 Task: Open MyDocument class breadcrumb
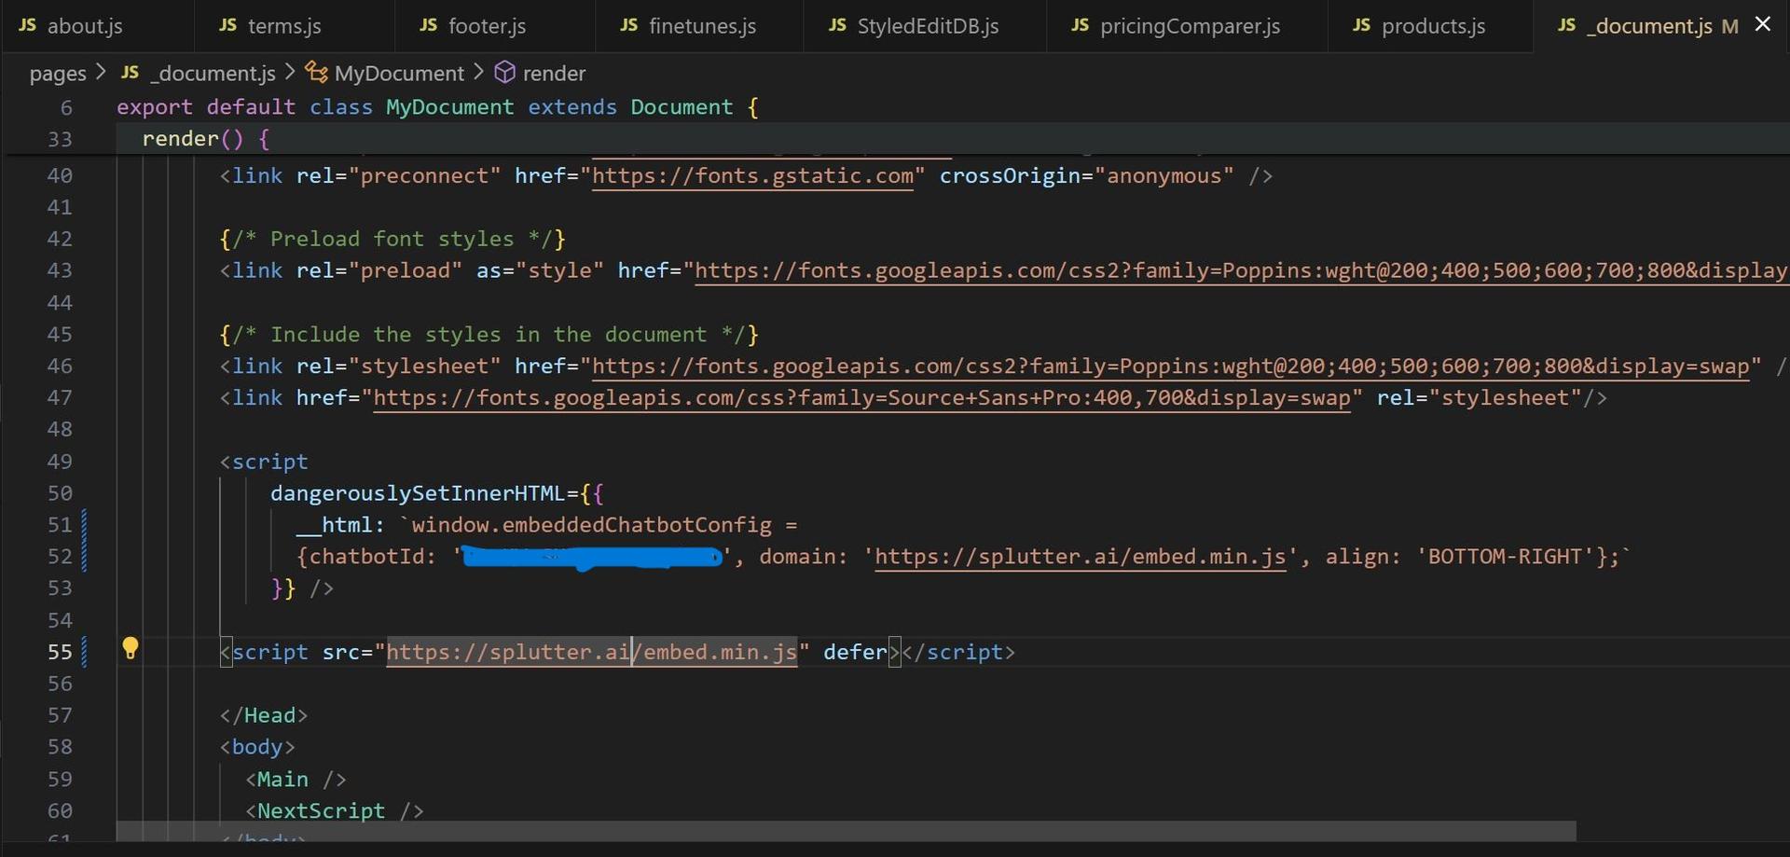pos(399,73)
